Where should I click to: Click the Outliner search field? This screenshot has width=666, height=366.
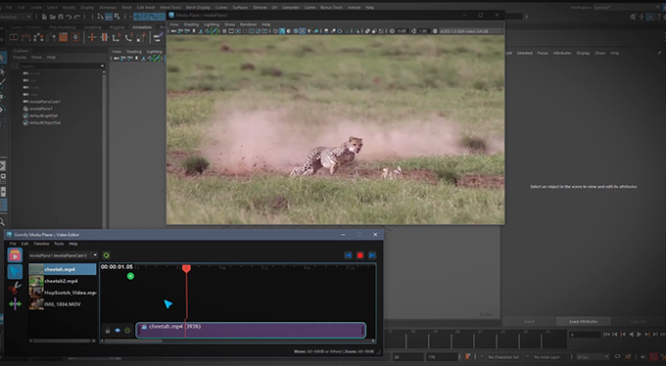click(60, 66)
